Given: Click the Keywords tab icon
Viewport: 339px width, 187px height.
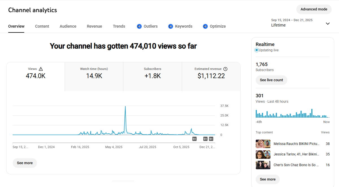Looking at the screenshot, I should pyautogui.click(x=170, y=26).
